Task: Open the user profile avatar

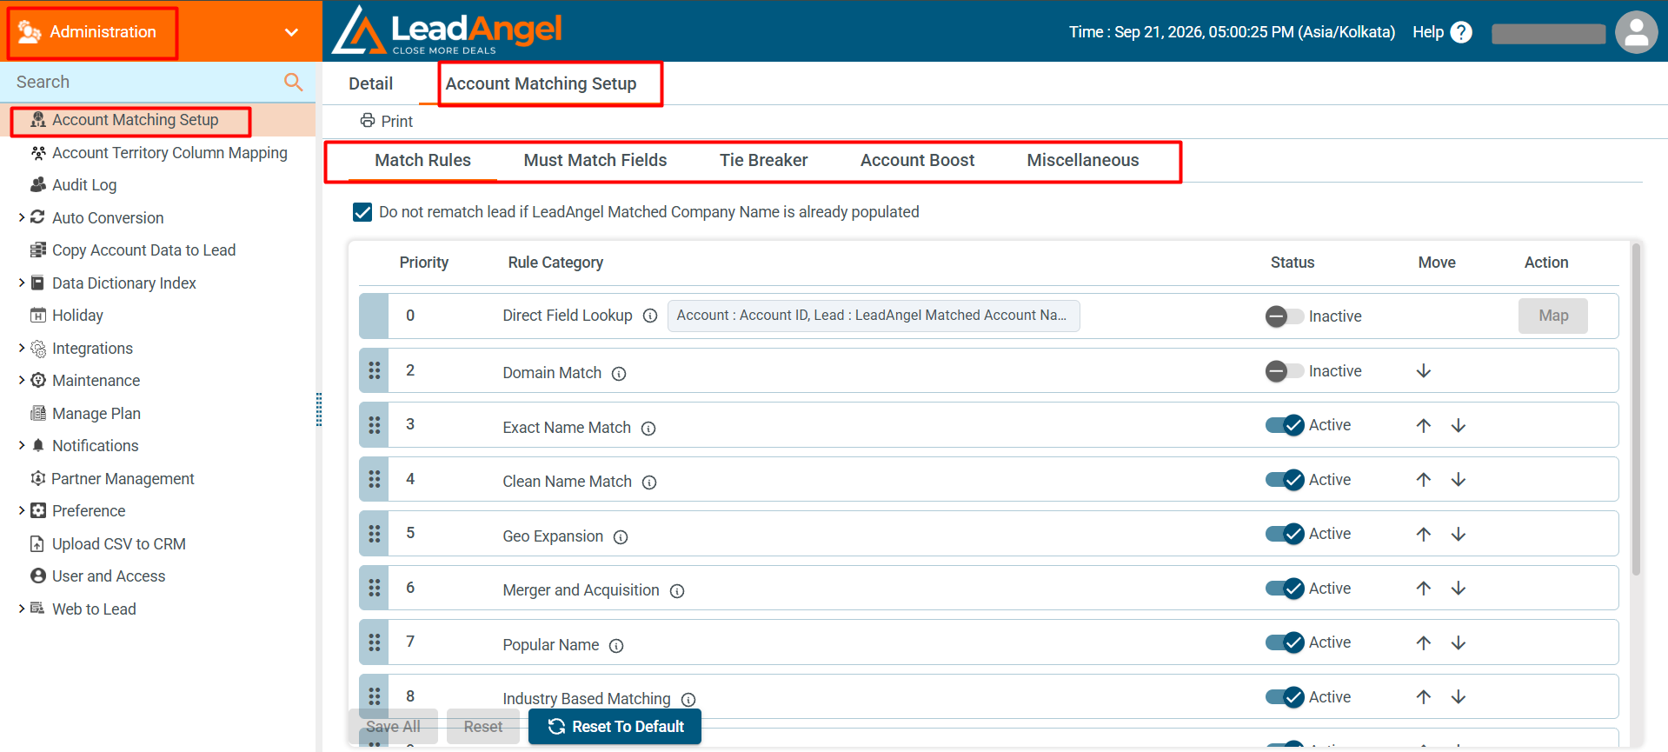Action: tap(1636, 32)
